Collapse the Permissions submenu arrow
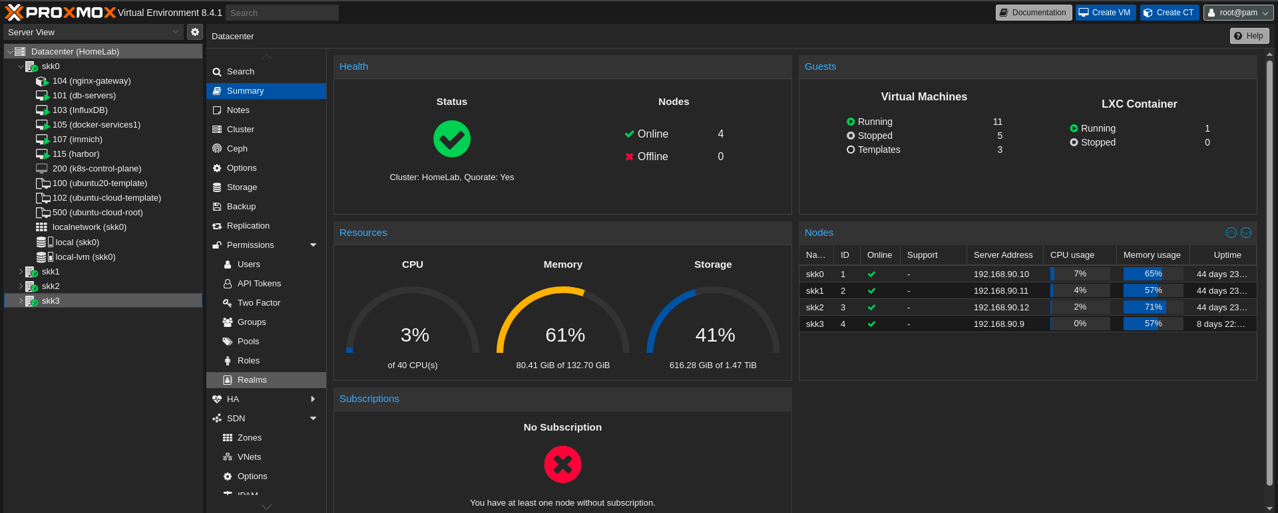Image resolution: width=1278 pixels, height=513 pixels. click(x=313, y=245)
